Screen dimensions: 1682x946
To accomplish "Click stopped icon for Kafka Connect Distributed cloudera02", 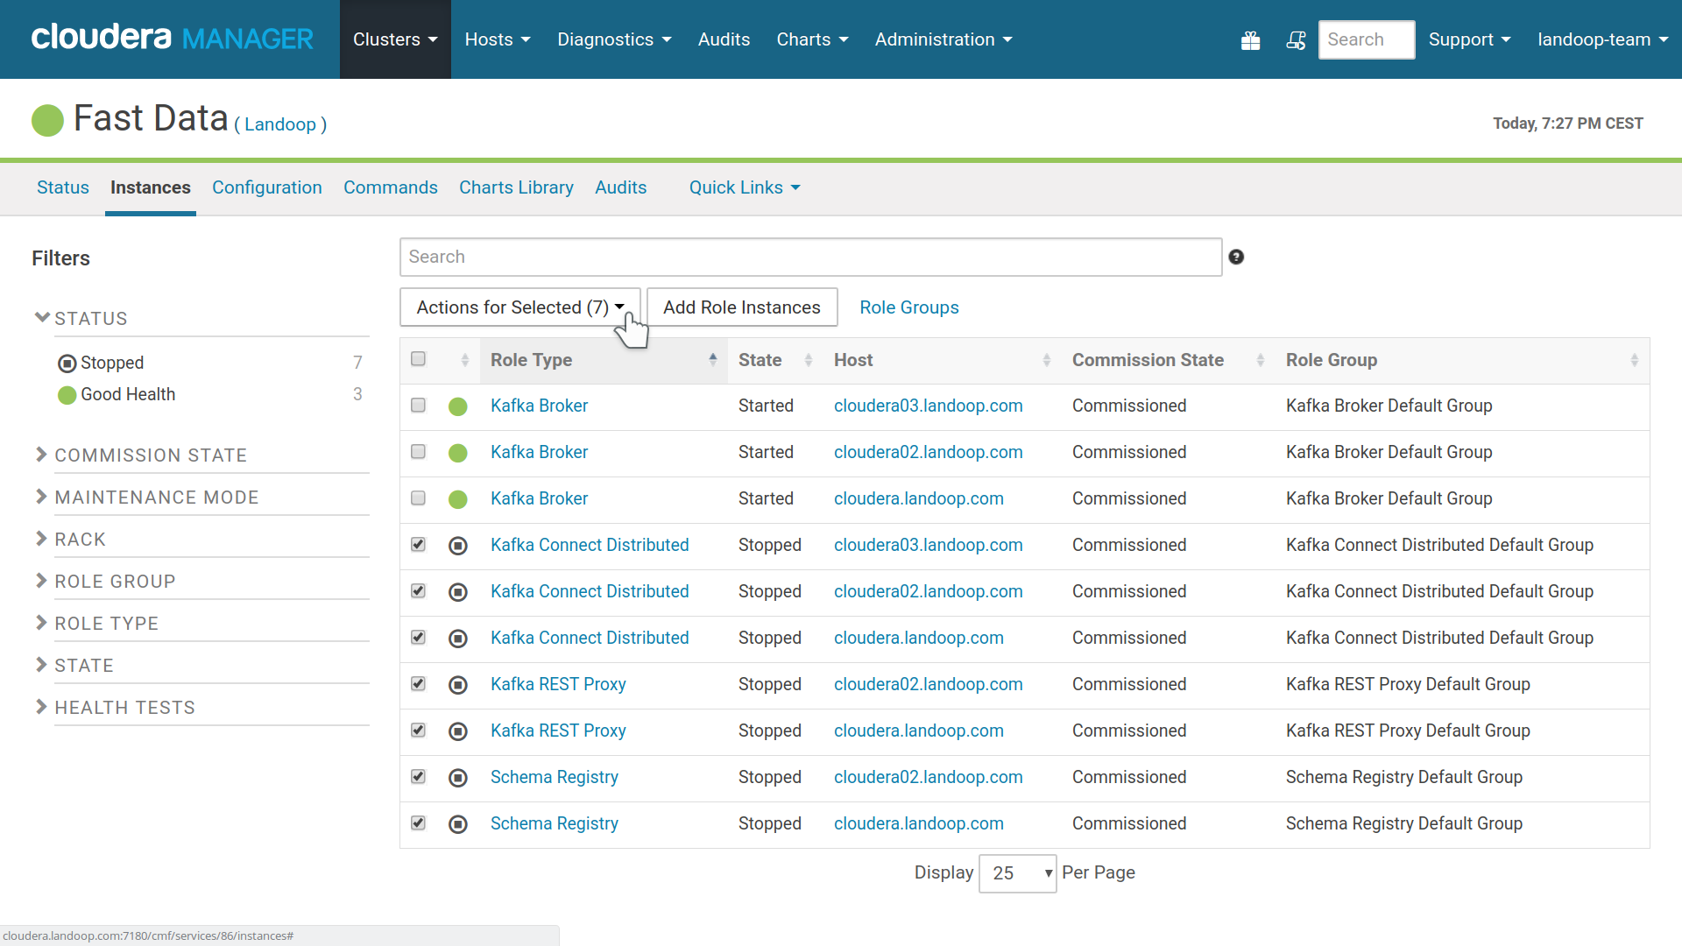I will tap(457, 592).
